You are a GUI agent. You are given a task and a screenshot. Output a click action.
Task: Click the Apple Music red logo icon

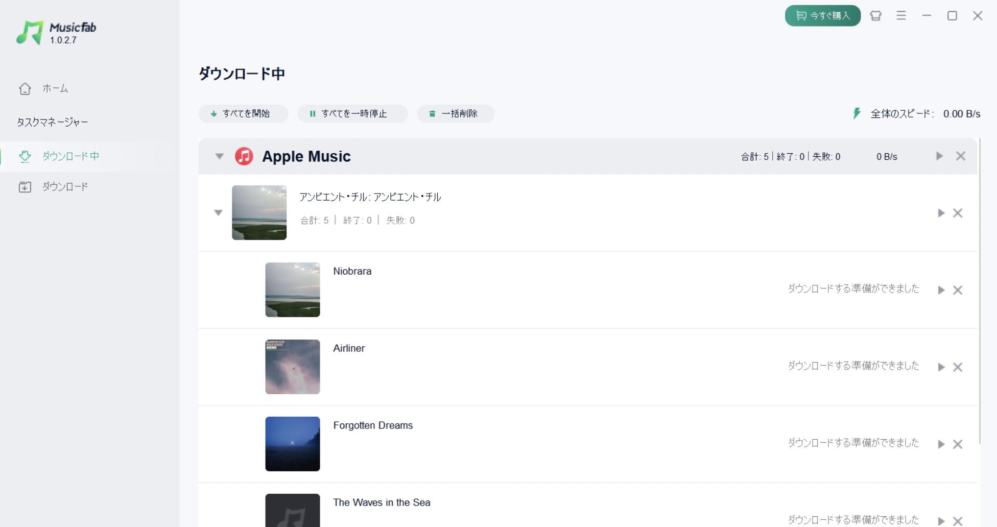click(x=244, y=156)
